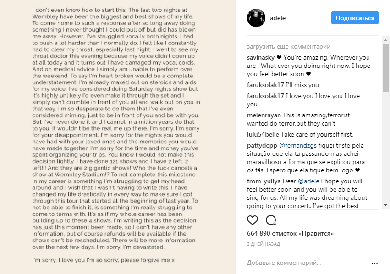
Task: Click the post's text statement image
Action: (118, 137)
